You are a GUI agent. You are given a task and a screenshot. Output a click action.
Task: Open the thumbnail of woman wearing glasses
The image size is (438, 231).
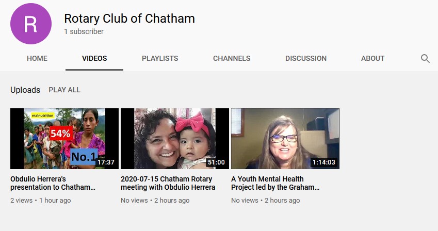click(x=285, y=139)
